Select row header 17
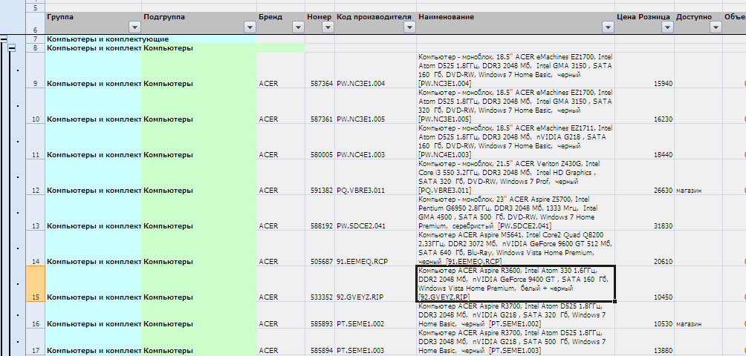 34,342
